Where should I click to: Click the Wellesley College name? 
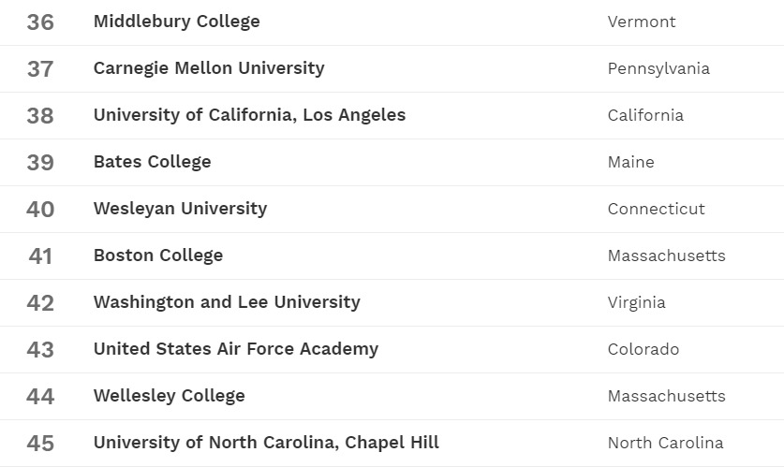pyautogui.click(x=169, y=396)
